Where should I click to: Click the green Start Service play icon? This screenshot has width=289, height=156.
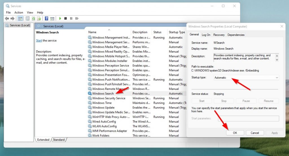click(x=60, y=18)
